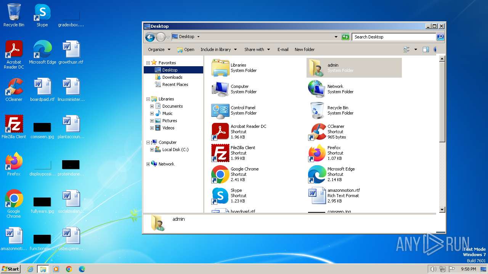Click the Search Desktop input field

(394, 37)
